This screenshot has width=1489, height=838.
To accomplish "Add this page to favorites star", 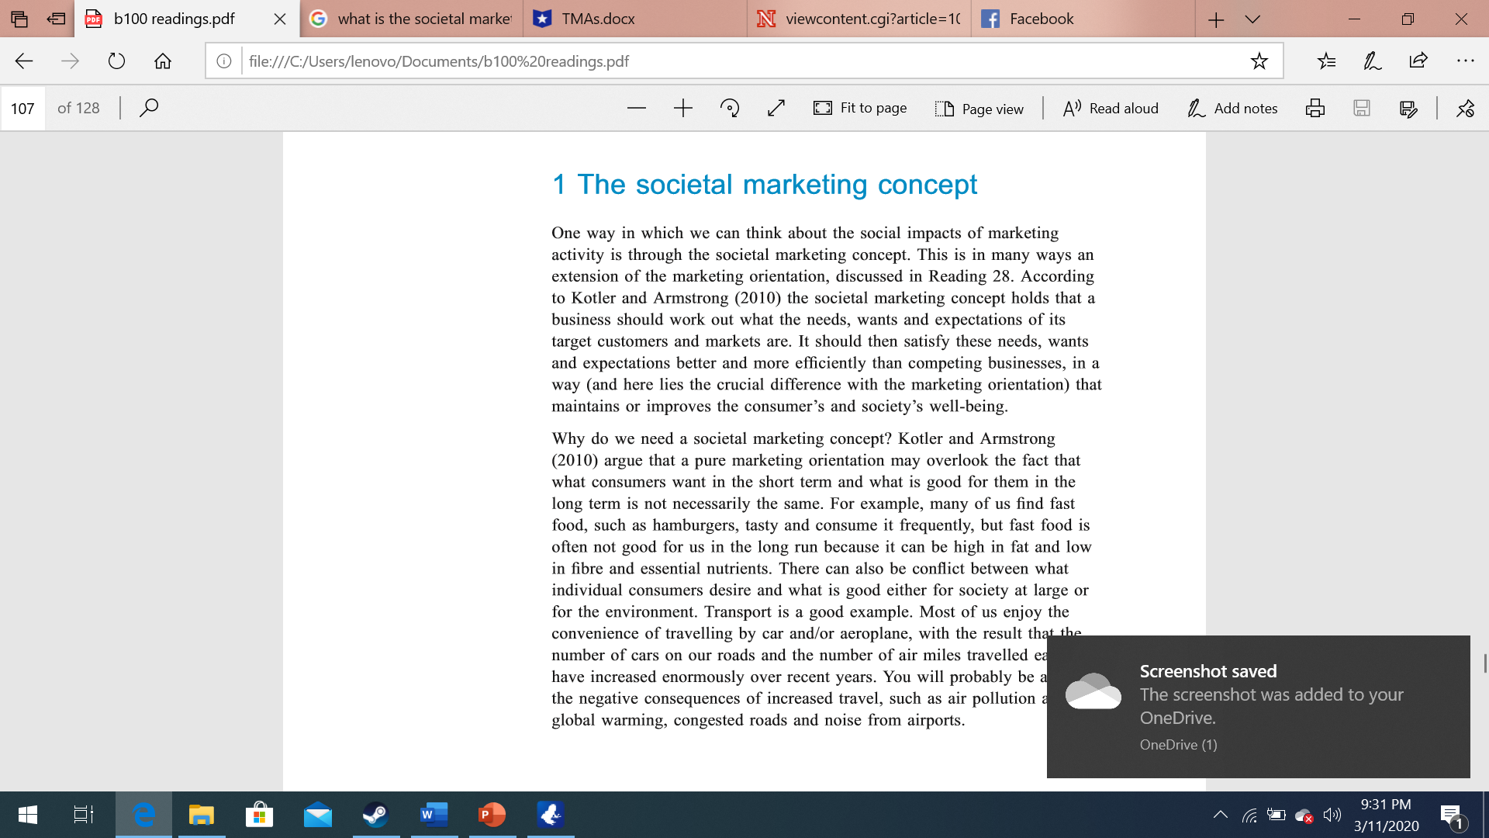I will coord(1259,61).
